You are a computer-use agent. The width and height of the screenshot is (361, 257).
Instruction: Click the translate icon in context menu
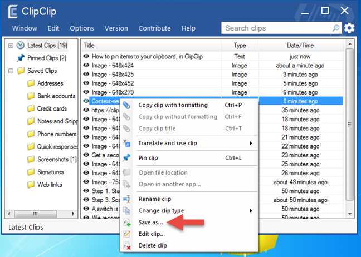coord(126,143)
